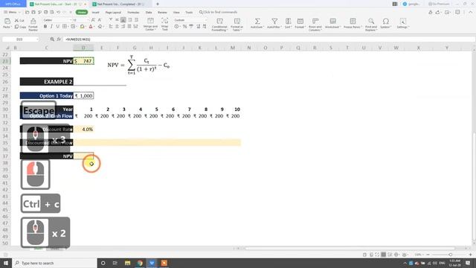This screenshot has height=268, width=476.
Task: Open Find and Replace
Action: click(x=371, y=25)
